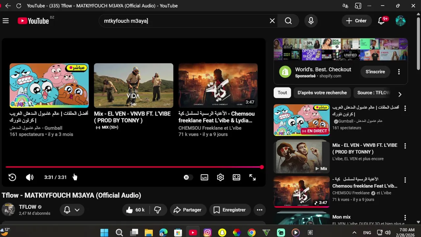Click the progress bar scrubber handle
421x237 pixels.
(x=262, y=167)
